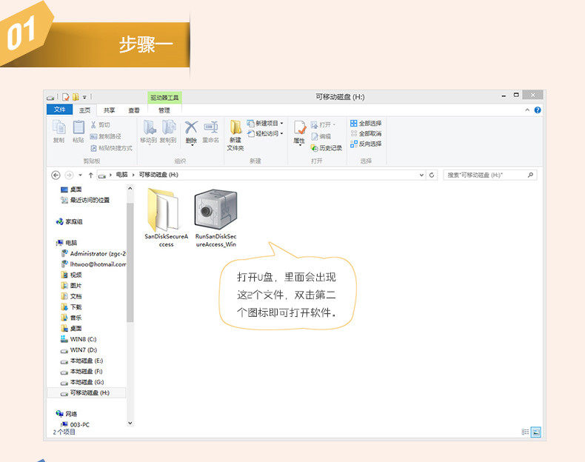Click Paste shortcut (粘贴快捷方式)
The height and width of the screenshot is (462, 585).
pos(112,148)
